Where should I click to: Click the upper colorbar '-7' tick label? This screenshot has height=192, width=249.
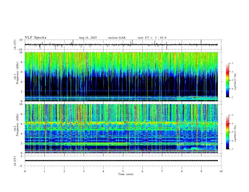232,98
